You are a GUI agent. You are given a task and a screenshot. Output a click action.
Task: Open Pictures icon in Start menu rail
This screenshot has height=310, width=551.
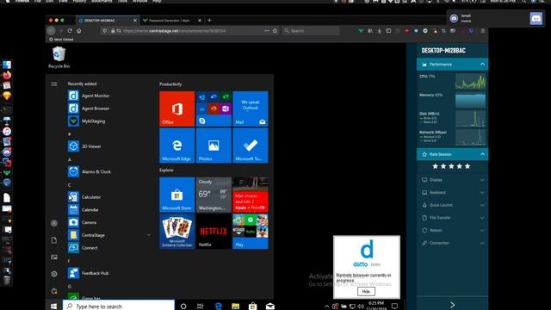(54, 257)
